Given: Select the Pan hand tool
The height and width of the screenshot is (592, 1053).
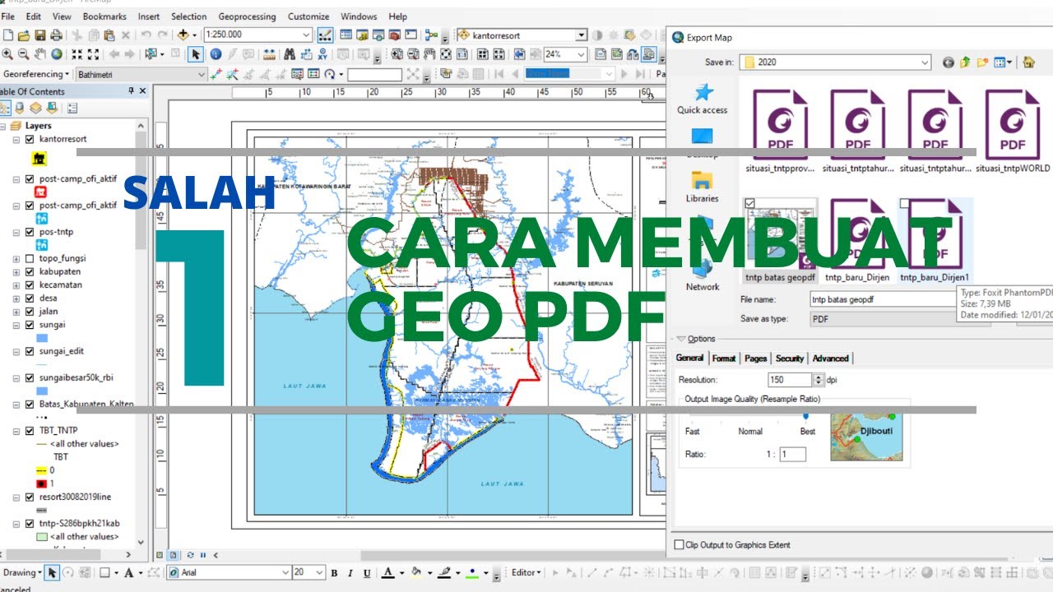Looking at the screenshot, I should [40, 54].
